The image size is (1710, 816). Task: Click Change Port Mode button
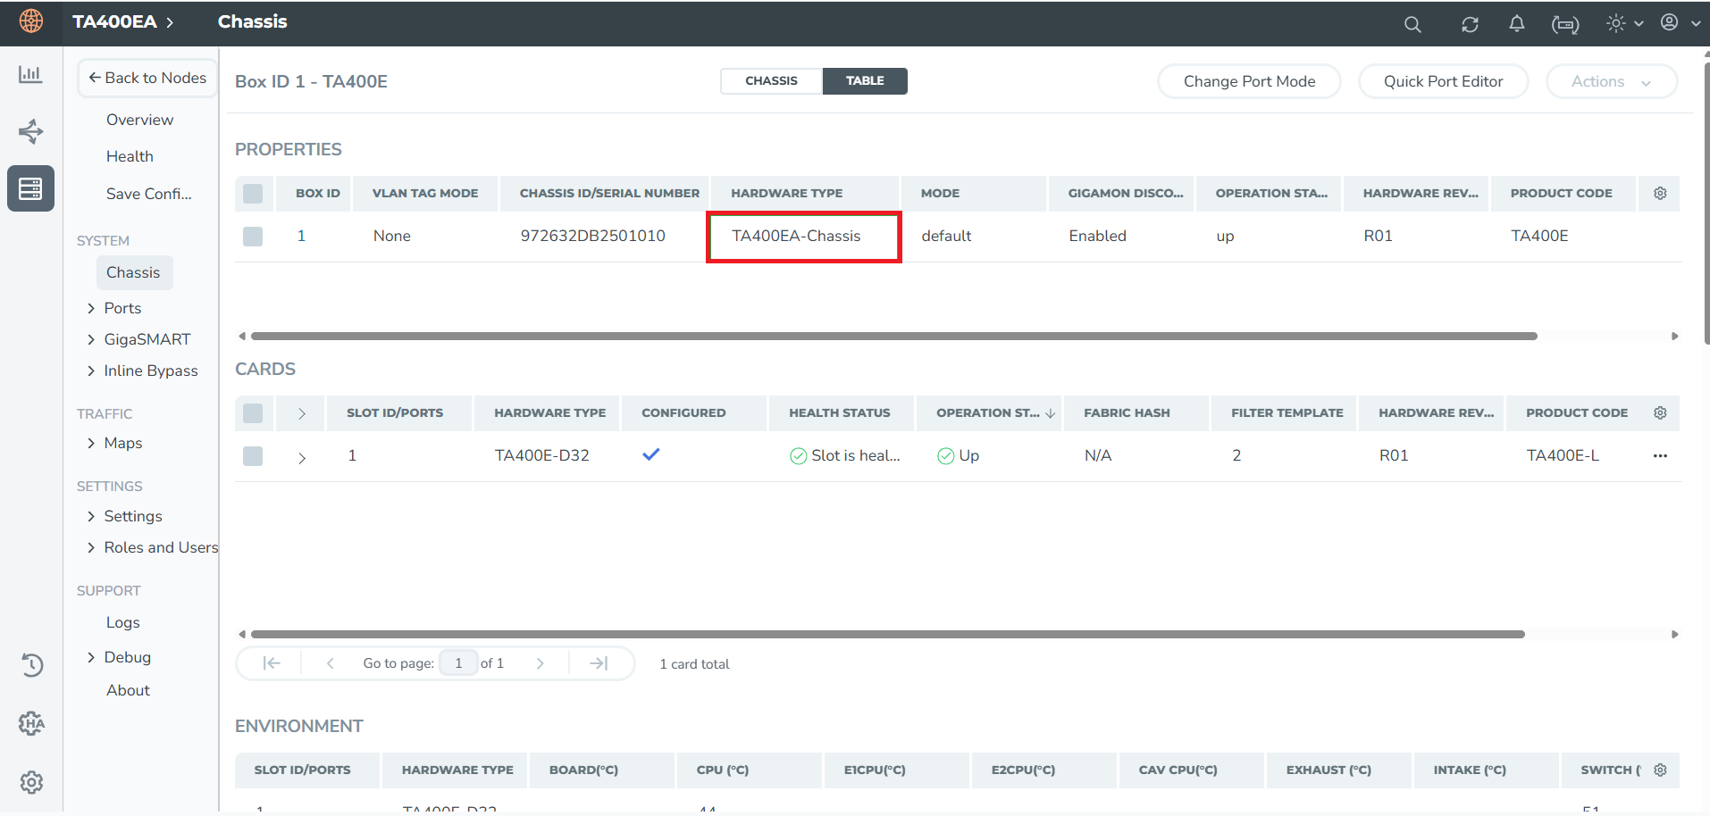pos(1249,81)
